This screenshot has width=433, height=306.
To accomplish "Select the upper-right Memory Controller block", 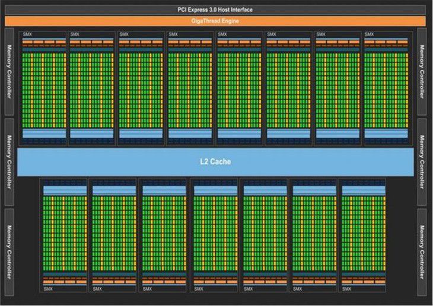I will click(x=422, y=72).
